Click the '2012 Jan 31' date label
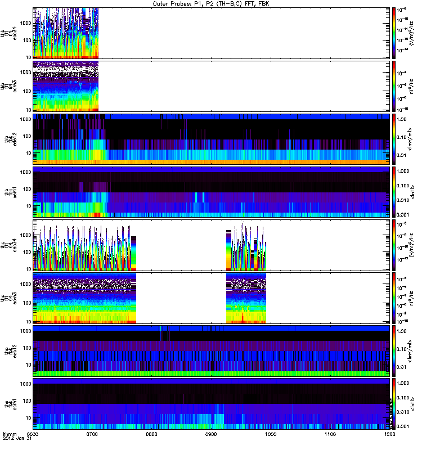Image resolution: width=422 pixels, height=450 pixels. point(17,438)
